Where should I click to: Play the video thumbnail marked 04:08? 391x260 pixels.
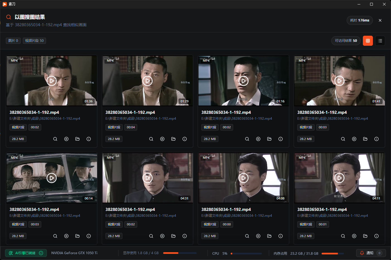[243, 178]
